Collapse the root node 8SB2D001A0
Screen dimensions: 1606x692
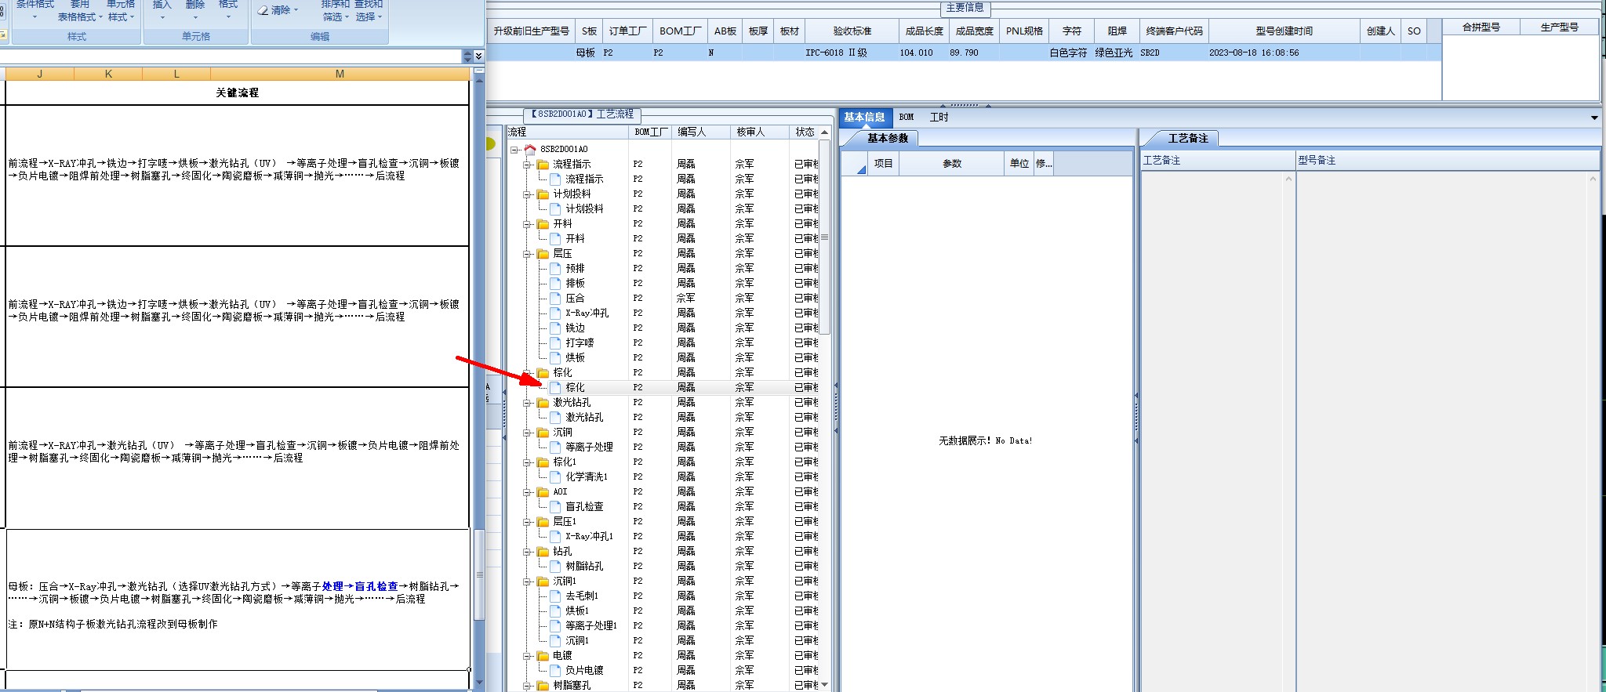(x=515, y=149)
